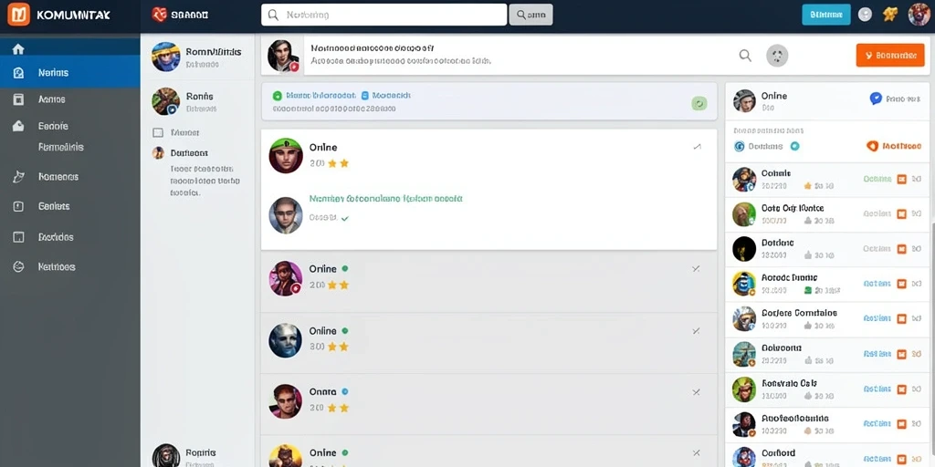The height and width of the screenshot is (467, 935).
Task: Click the star rating icon in first right-panel row
Action: point(808,186)
